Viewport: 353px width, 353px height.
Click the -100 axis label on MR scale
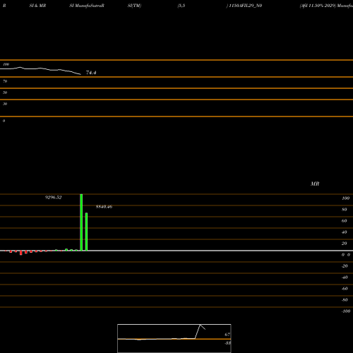[x=346, y=311]
